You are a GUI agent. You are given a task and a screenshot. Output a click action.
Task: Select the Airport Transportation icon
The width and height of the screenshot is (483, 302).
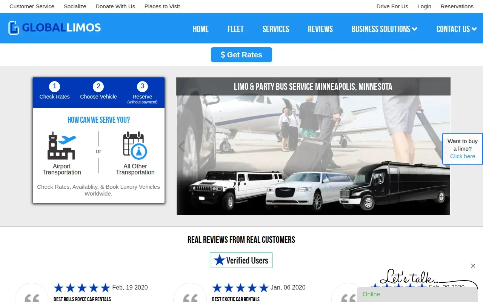62,145
